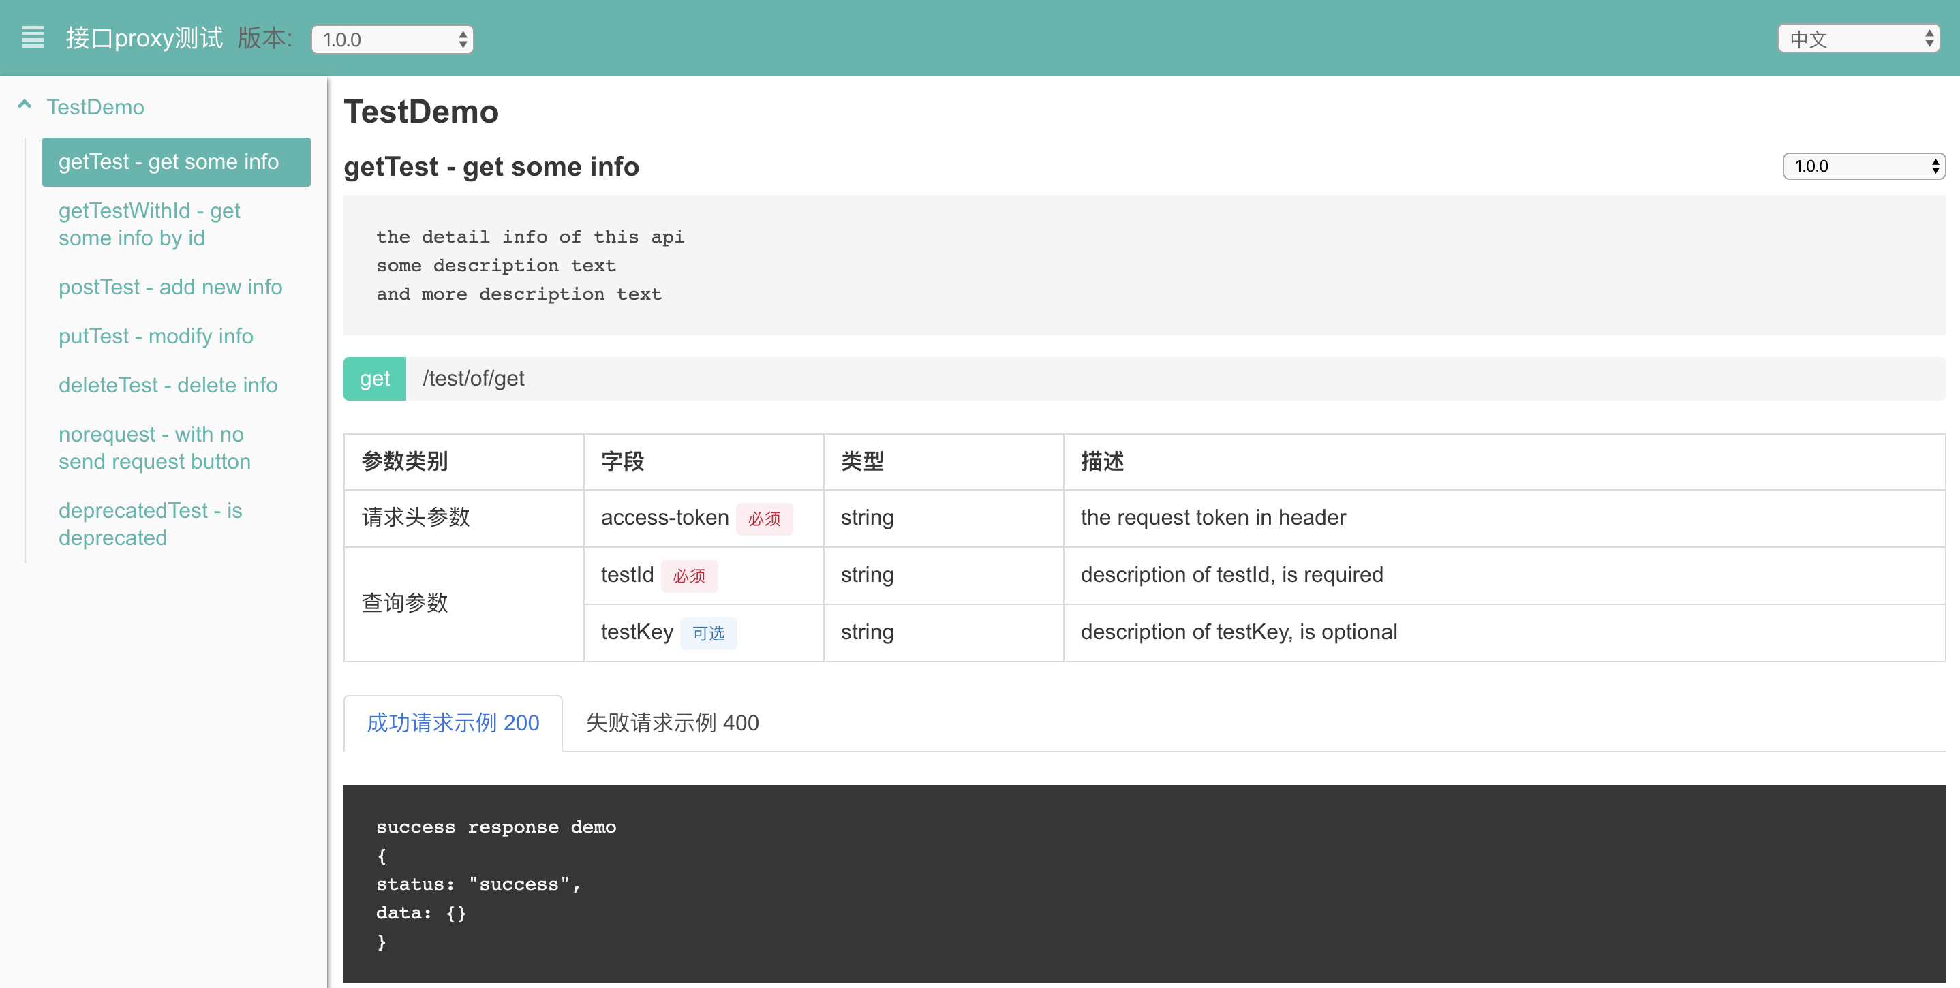The width and height of the screenshot is (1960, 988).
Task: Click 可选 badge next to testKey
Action: point(707,633)
